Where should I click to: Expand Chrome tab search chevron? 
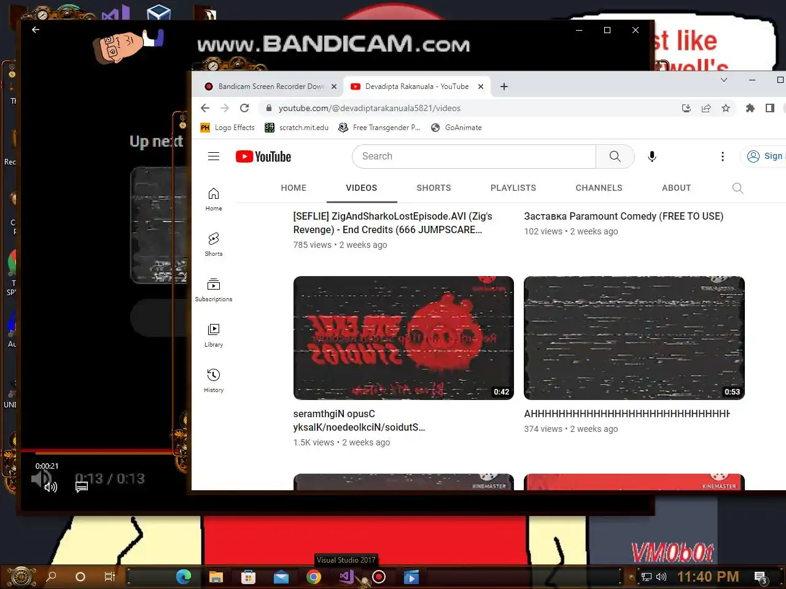724,80
